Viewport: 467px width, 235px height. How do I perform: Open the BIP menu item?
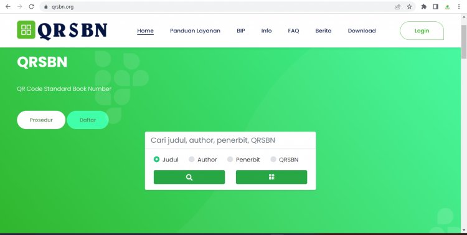240,31
